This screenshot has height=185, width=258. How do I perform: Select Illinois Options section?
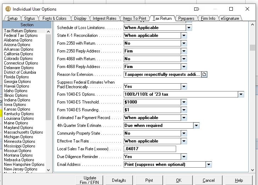coord(16,95)
